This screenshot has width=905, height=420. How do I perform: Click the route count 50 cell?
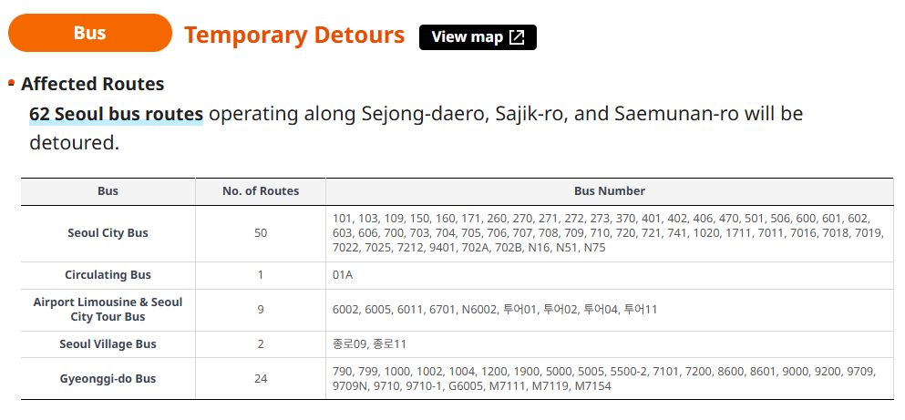(261, 233)
